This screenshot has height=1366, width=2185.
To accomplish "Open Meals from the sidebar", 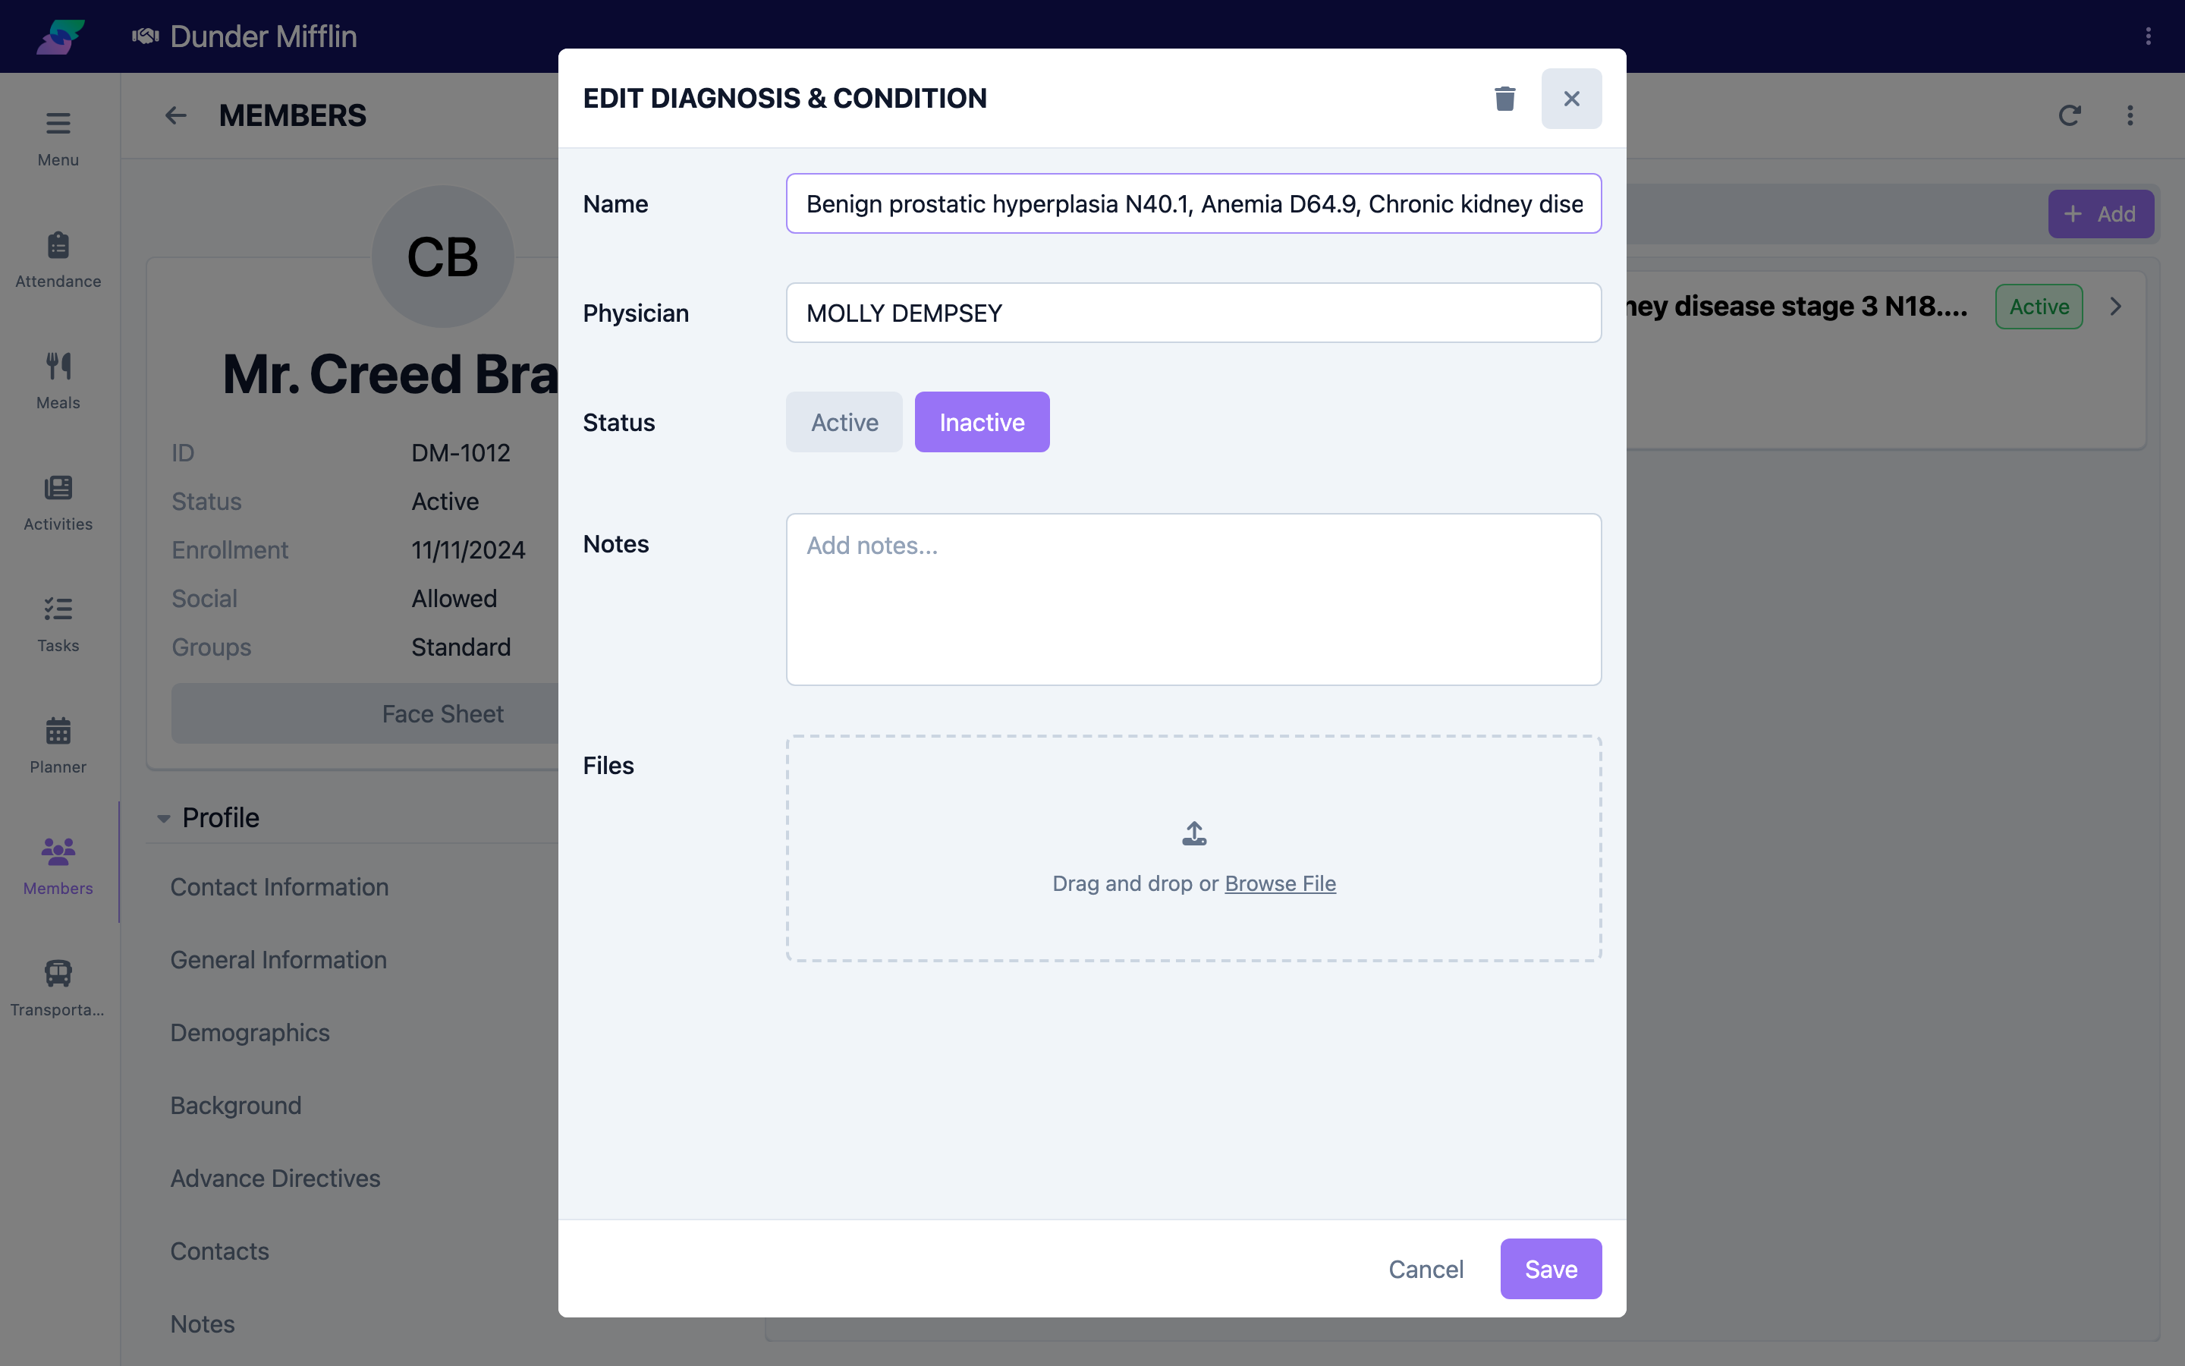I will tap(58, 381).
